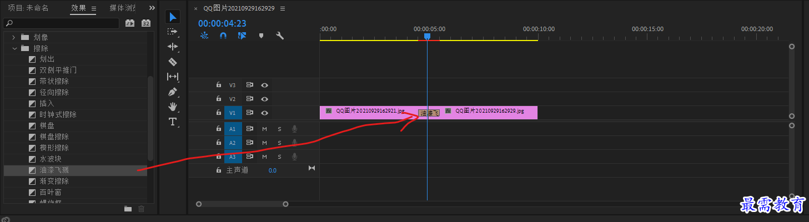Click the 00:00:04:23 playhead timecode

coord(222,23)
